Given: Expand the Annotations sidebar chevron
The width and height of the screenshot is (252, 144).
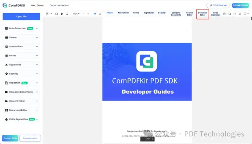Looking at the screenshot, I should (37, 47).
